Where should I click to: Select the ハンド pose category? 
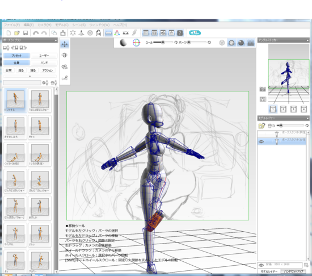(x=44, y=62)
